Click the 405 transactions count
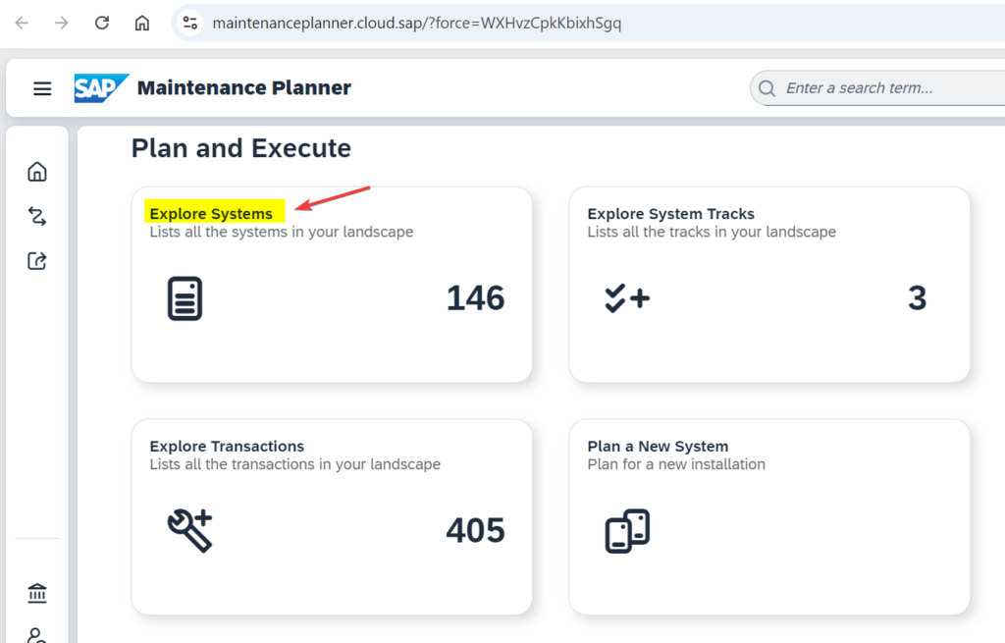Image resolution: width=1005 pixels, height=643 pixels. coord(476,530)
